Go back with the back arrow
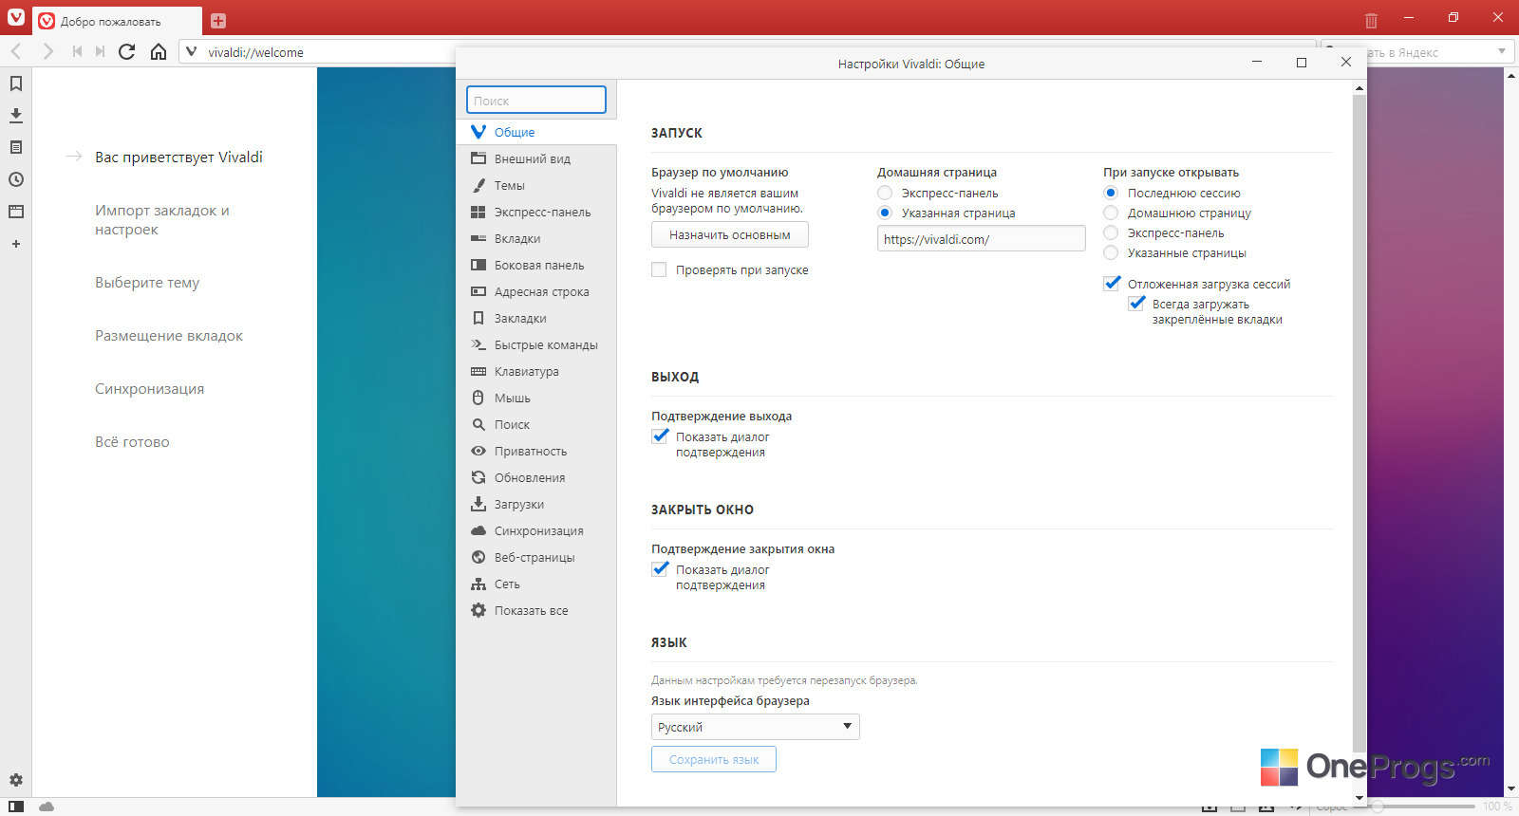1519x816 pixels. pos(16,51)
